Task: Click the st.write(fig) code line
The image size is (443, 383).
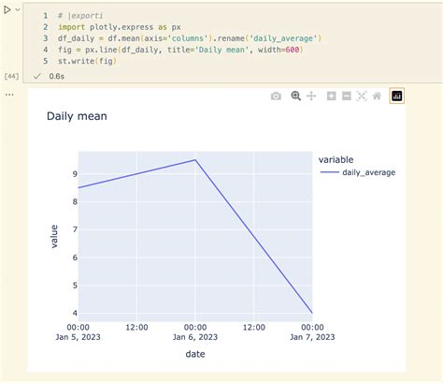Action: (87, 61)
